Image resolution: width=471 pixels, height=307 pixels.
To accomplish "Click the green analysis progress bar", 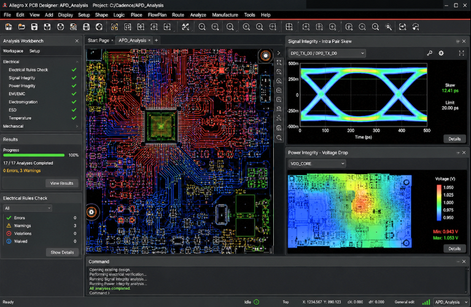I will tap(34, 155).
